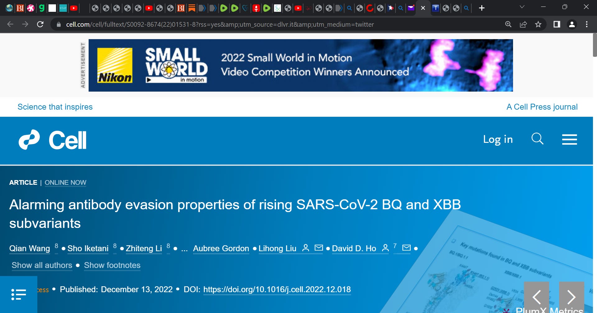The height and width of the screenshot is (313, 597).
Task: Click the person icon next to Lihong Liu
Action: pyautogui.click(x=306, y=248)
